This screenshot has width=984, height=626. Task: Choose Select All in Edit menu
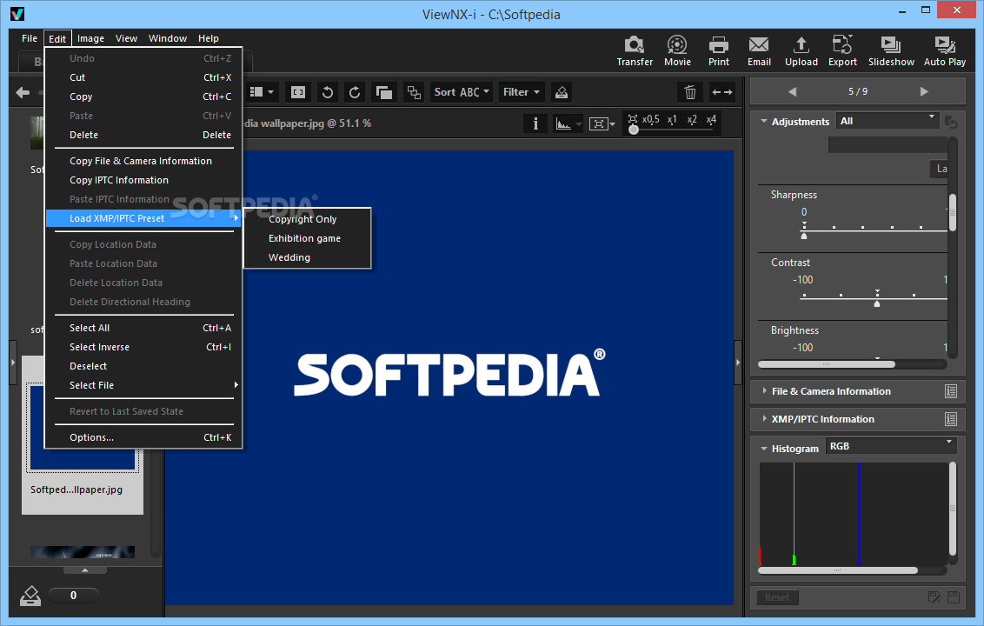click(143, 328)
